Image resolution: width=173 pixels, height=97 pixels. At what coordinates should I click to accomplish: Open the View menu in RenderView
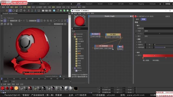5,18
